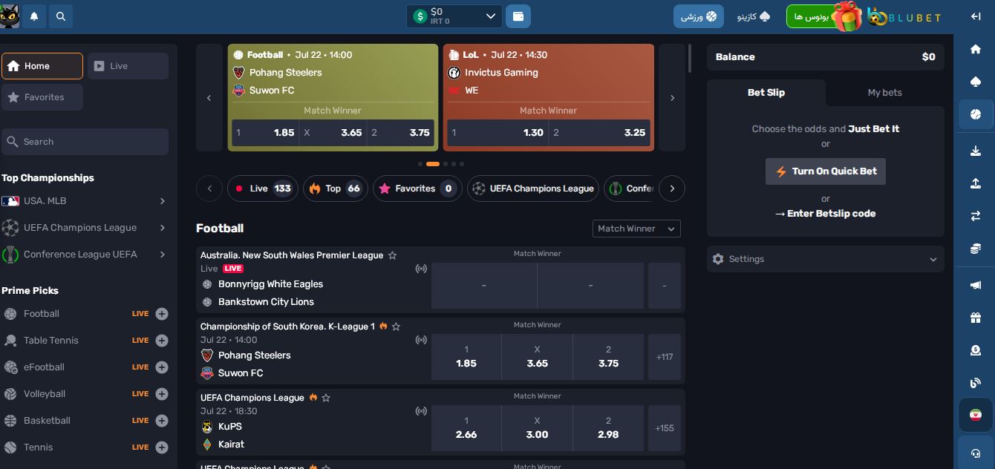Open notifications bell in top bar
Screen dimensions: 995x469
(x=34, y=16)
